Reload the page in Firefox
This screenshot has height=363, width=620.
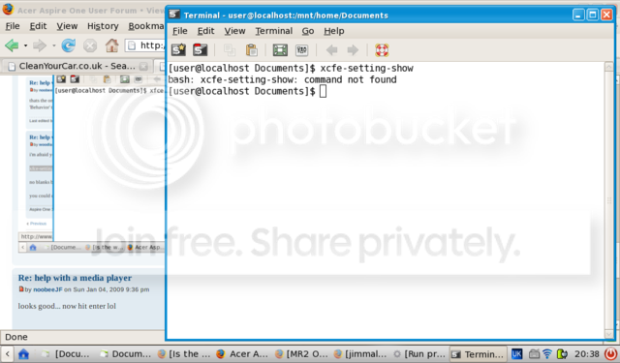pos(68,45)
